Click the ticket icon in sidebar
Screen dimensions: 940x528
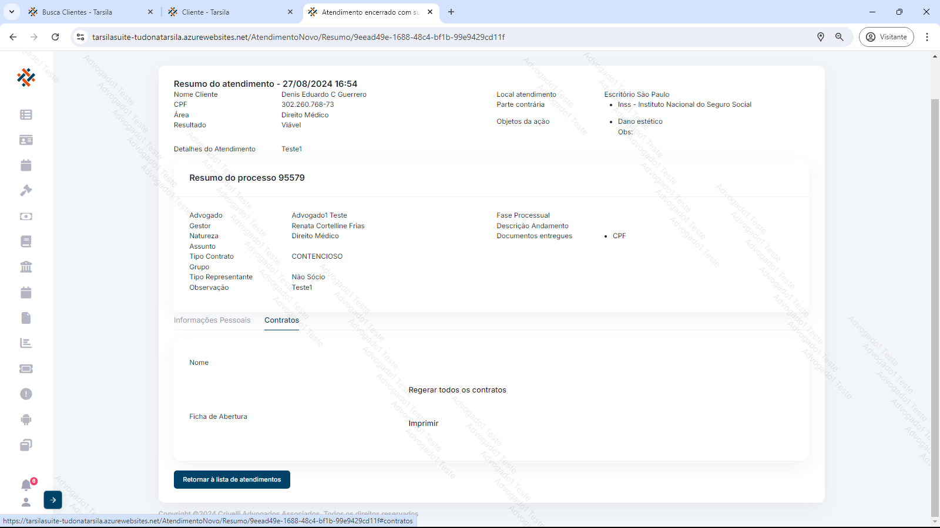coord(26,369)
